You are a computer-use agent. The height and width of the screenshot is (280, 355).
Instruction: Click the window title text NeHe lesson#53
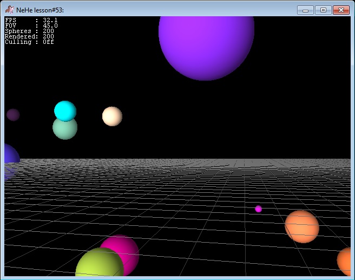click(40, 10)
